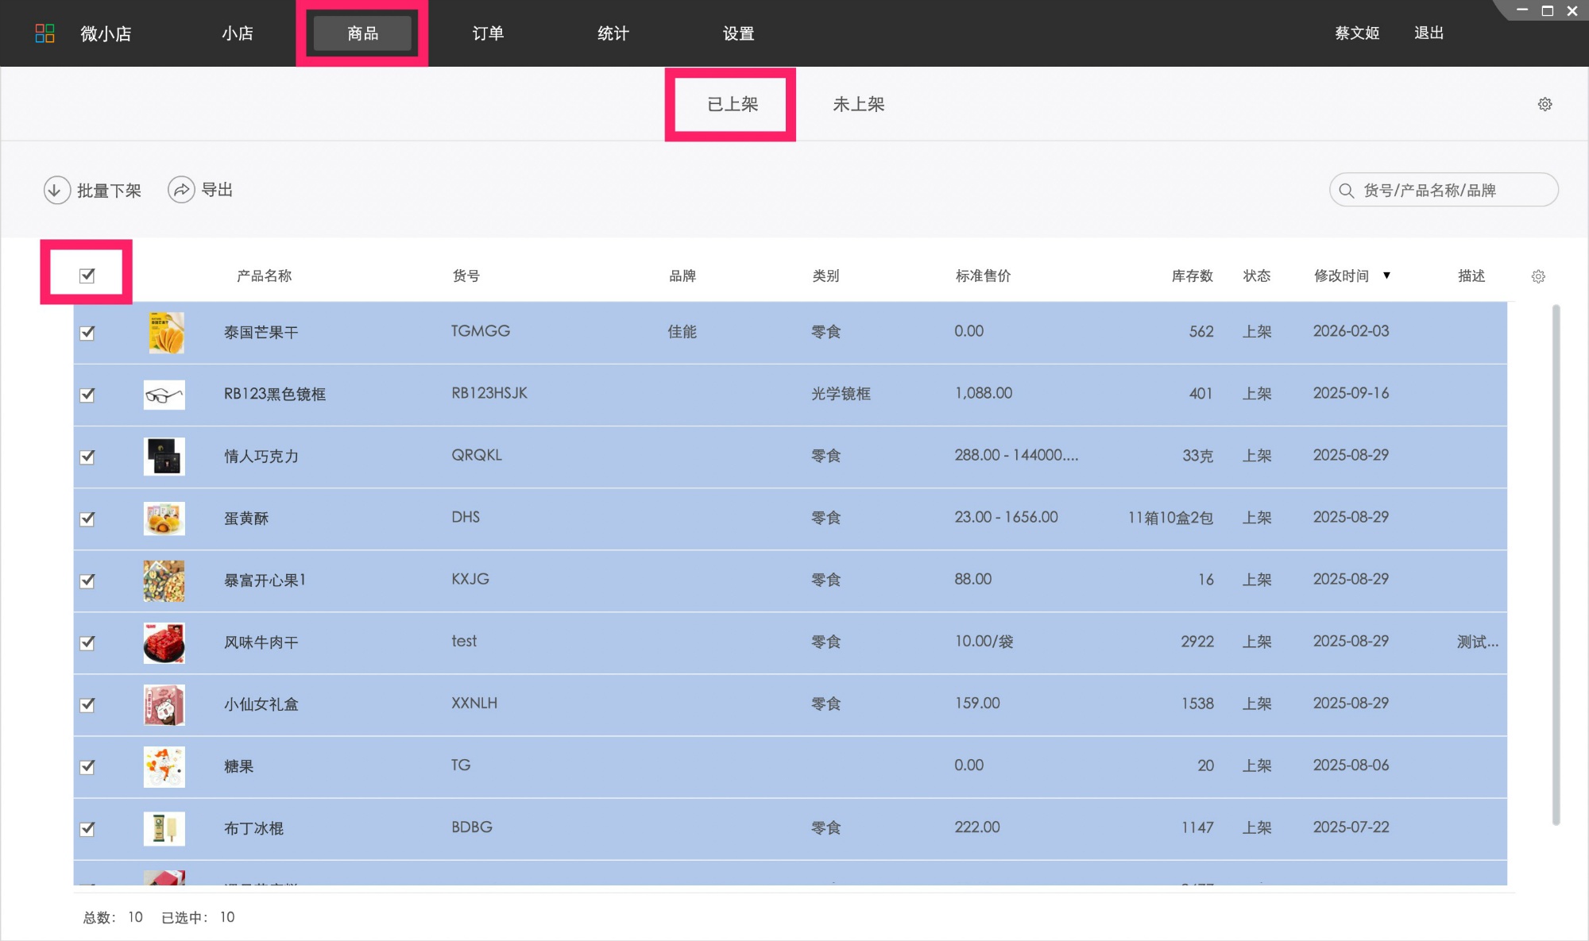This screenshot has width=1589, height=941.
Task: Toggle the select-all checkbox in header
Action: [87, 276]
